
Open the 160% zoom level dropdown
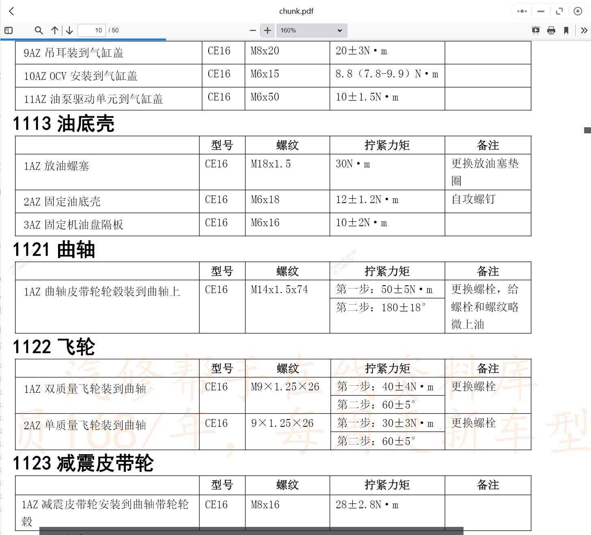[311, 30]
